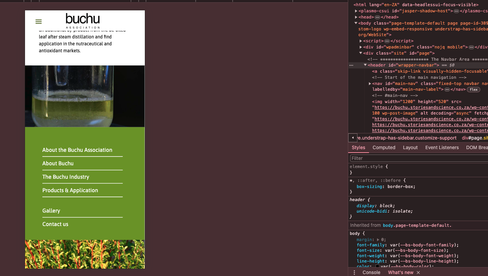Switch to the Computed tab
This screenshot has width=488, height=276.
(384, 148)
